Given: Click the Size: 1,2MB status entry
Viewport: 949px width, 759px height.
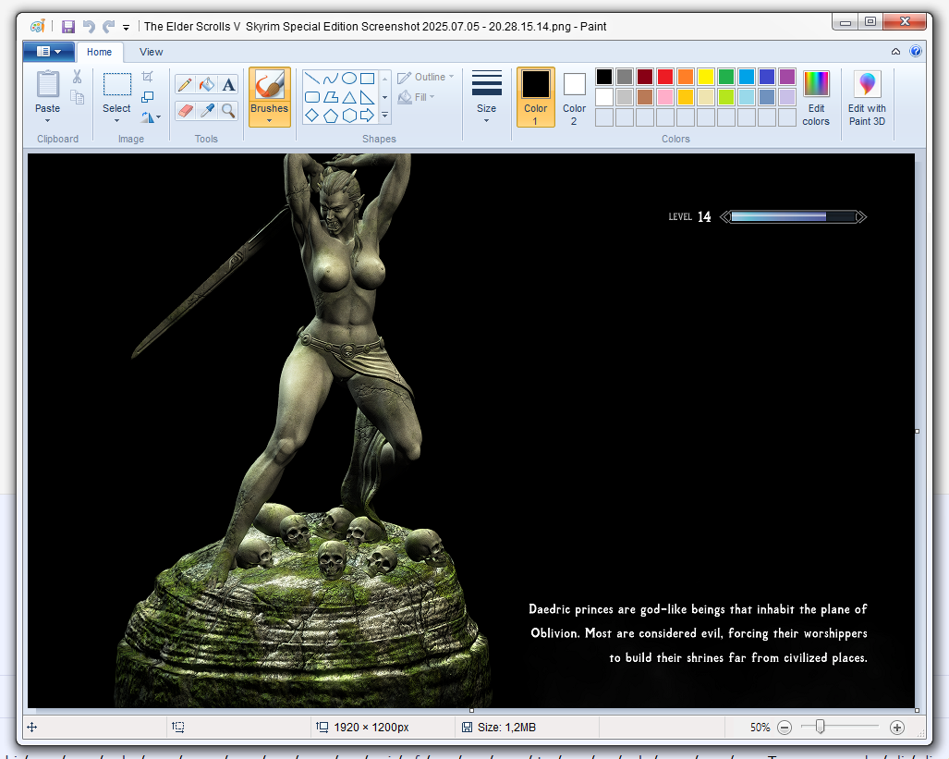Looking at the screenshot, I should (x=499, y=727).
